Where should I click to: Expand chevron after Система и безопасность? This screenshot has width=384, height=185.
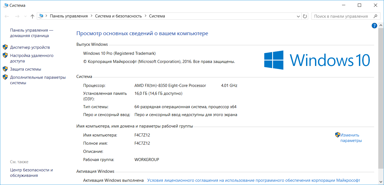(146, 16)
